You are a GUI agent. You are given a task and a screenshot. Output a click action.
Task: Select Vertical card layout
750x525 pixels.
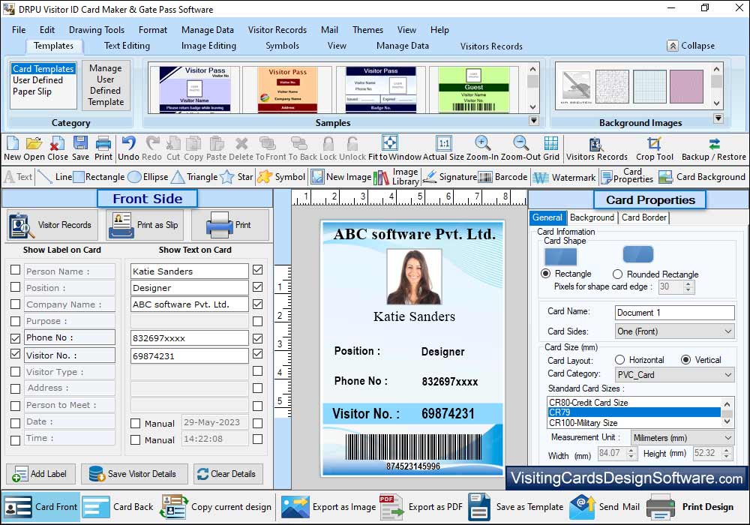686,359
